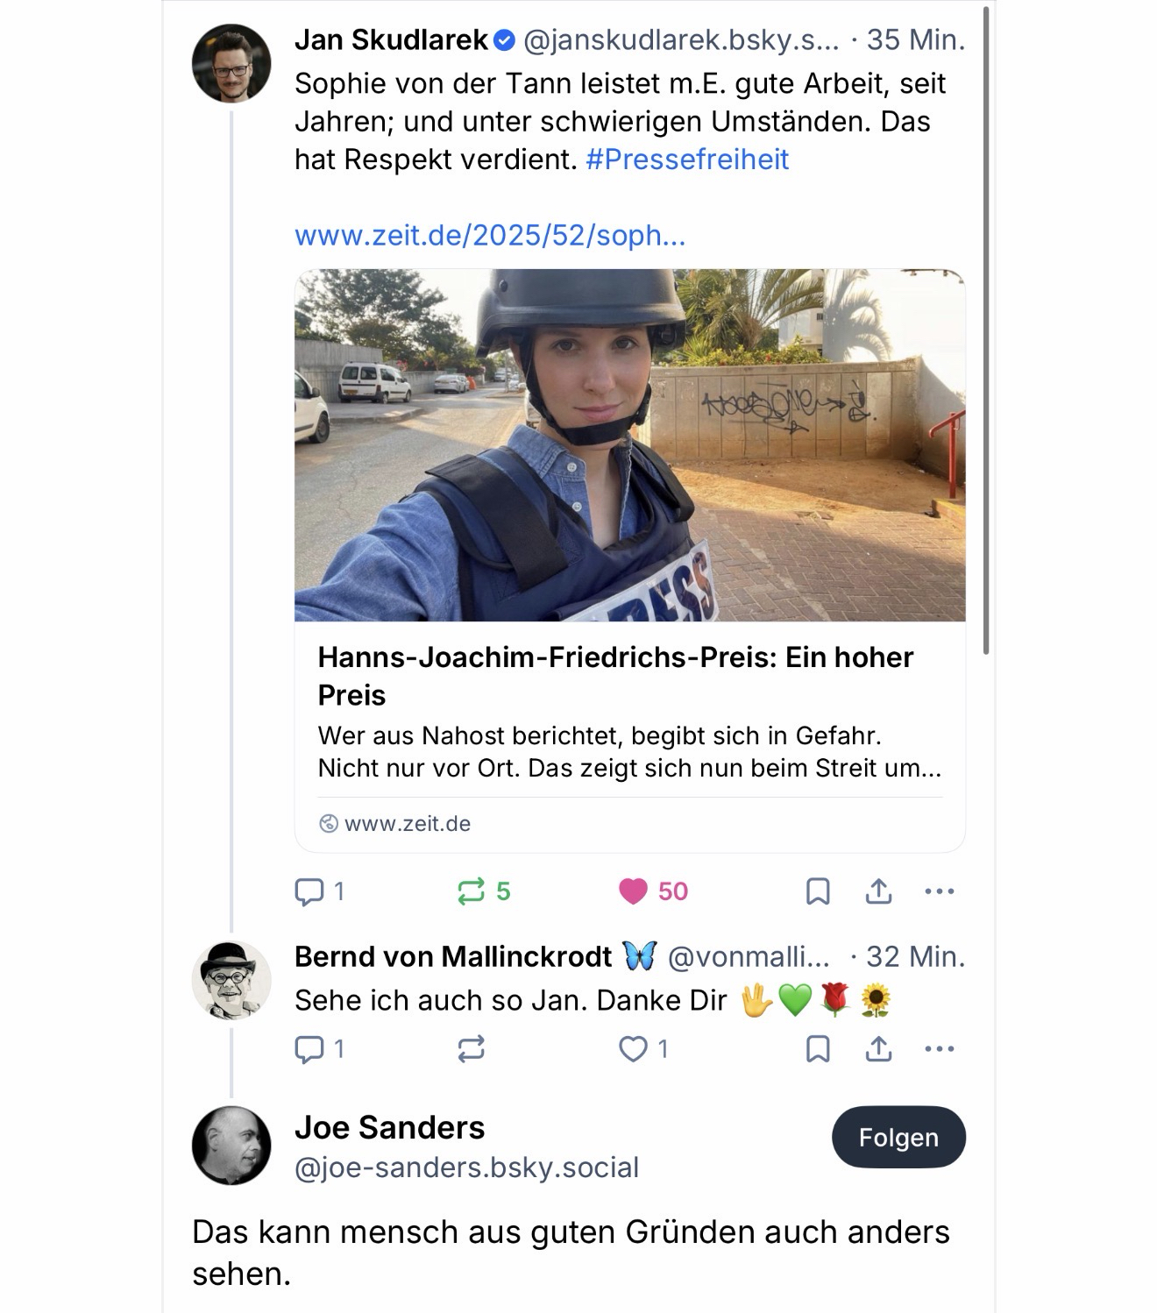Like Bernd von Mallinckrodt's comment
The width and height of the screenshot is (1157, 1313).
pyautogui.click(x=633, y=1048)
